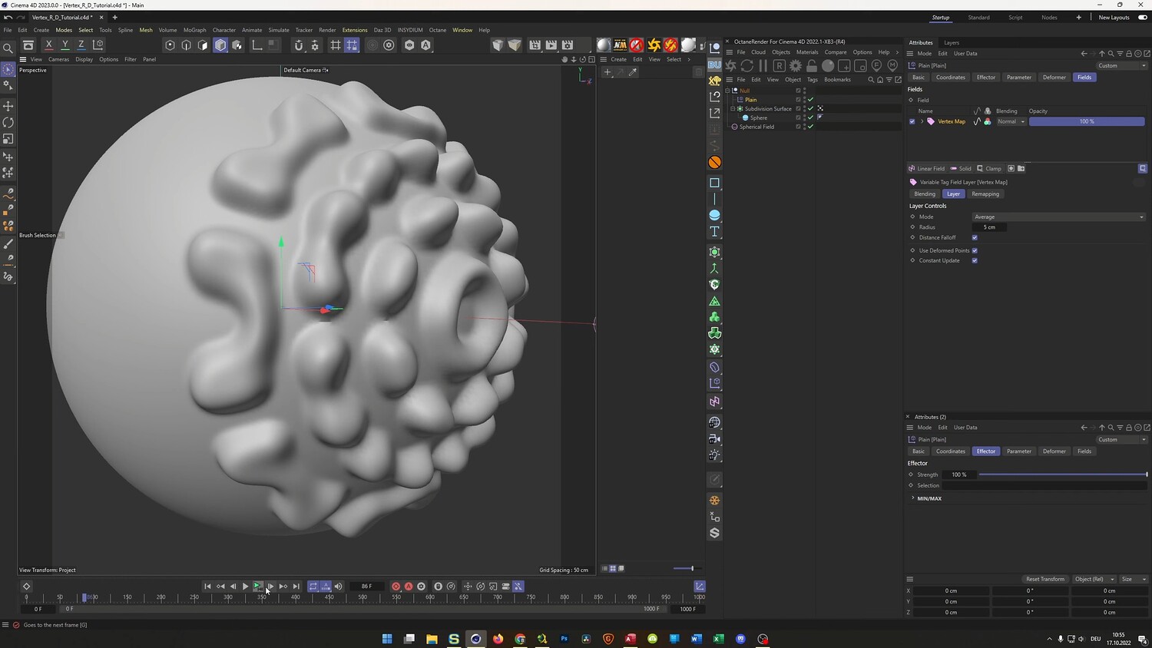Toggle the New Layouts switch

[x=1142, y=18]
